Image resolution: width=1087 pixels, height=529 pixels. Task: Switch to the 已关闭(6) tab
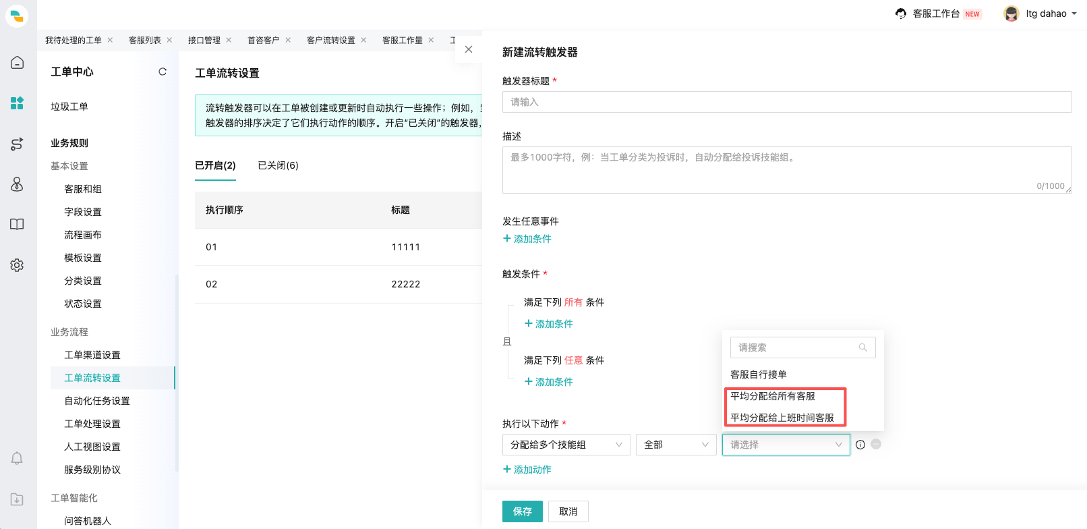[278, 165]
